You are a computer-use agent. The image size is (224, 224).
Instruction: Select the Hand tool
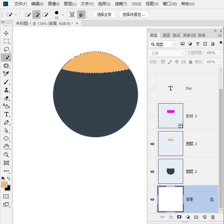pyautogui.click(x=6, y=147)
